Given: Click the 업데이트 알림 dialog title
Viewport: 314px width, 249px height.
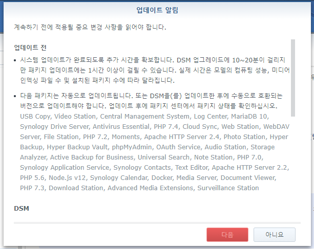Looking at the screenshot, I should pyautogui.click(x=157, y=10).
